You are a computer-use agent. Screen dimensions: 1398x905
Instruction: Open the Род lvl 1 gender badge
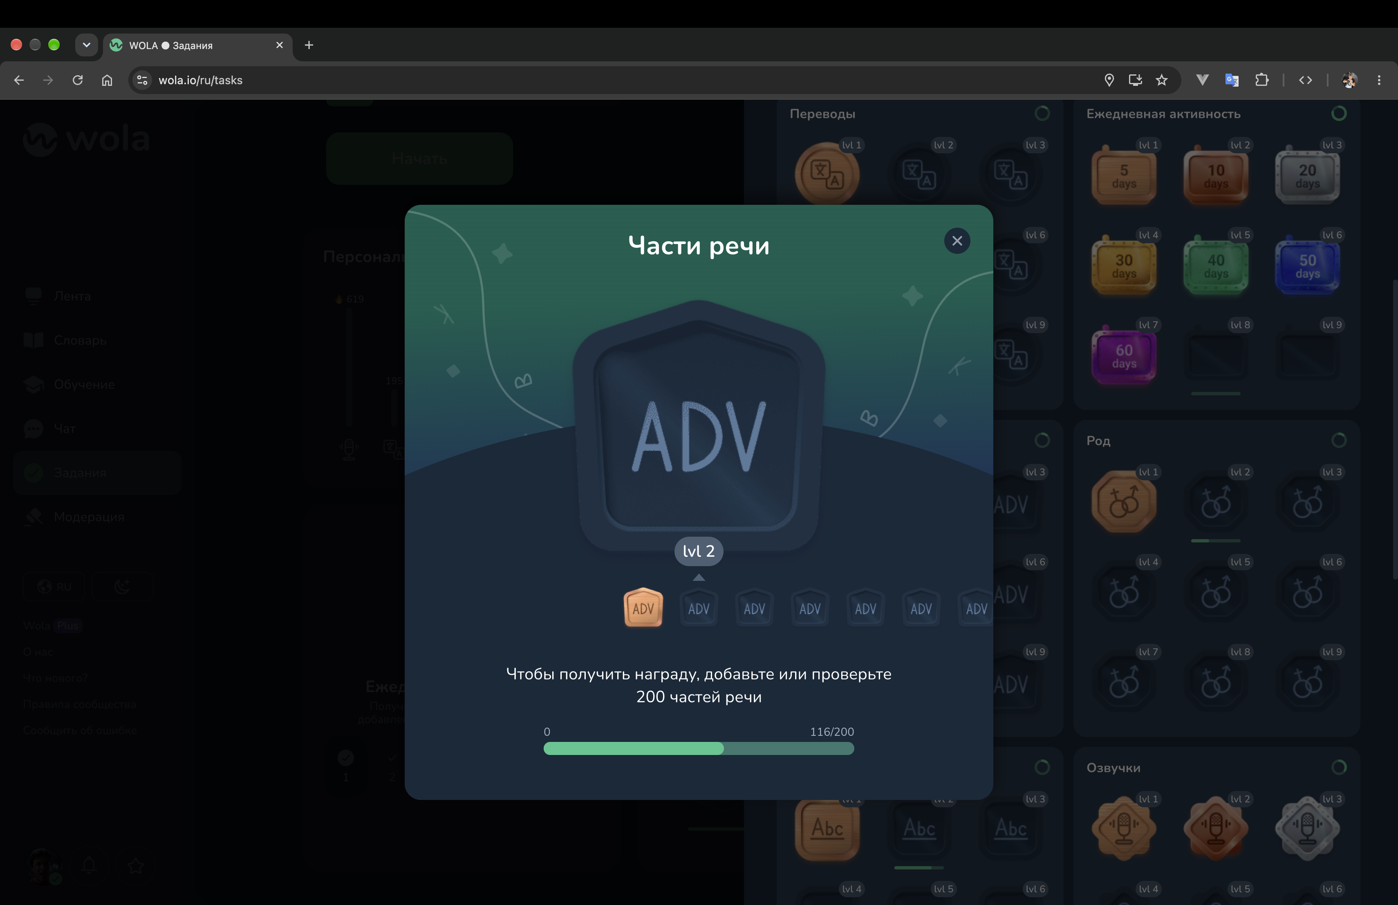(x=1124, y=502)
